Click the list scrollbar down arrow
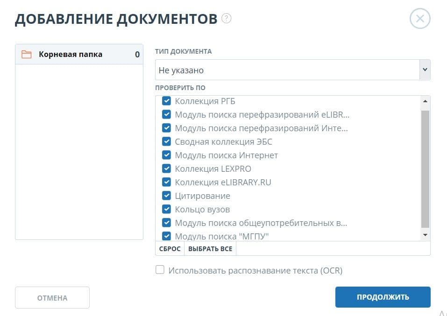 [425, 235]
